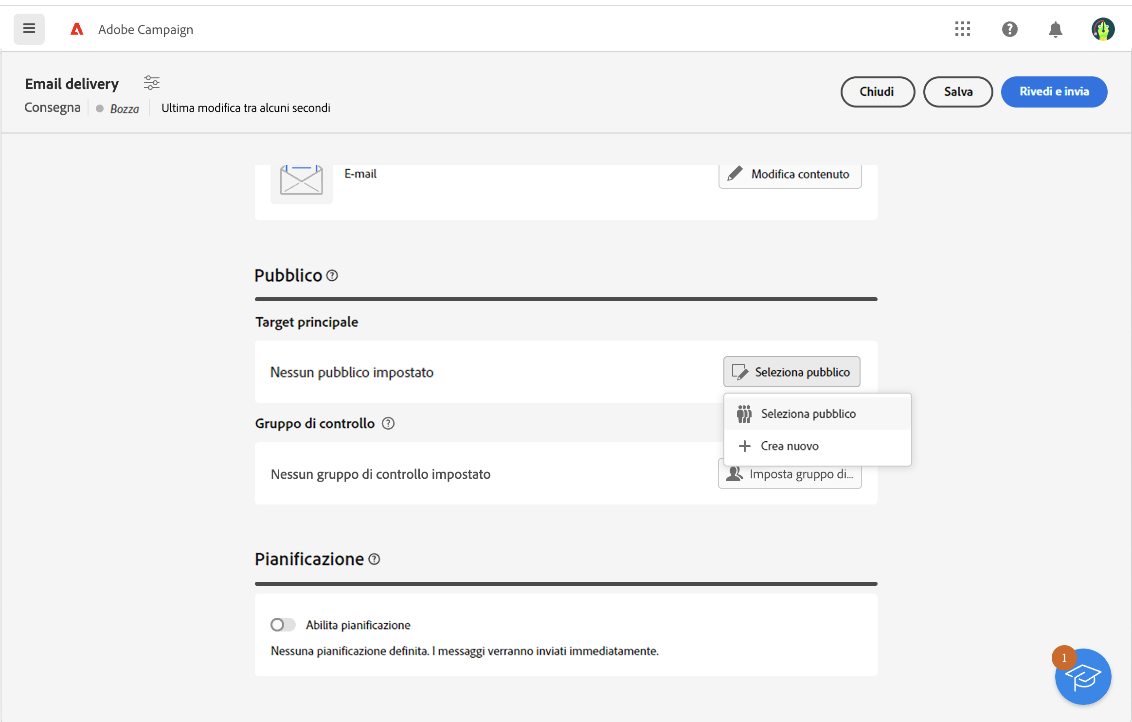1132x722 pixels.
Task: Choose Crea nuovo menu option
Action: click(x=789, y=446)
